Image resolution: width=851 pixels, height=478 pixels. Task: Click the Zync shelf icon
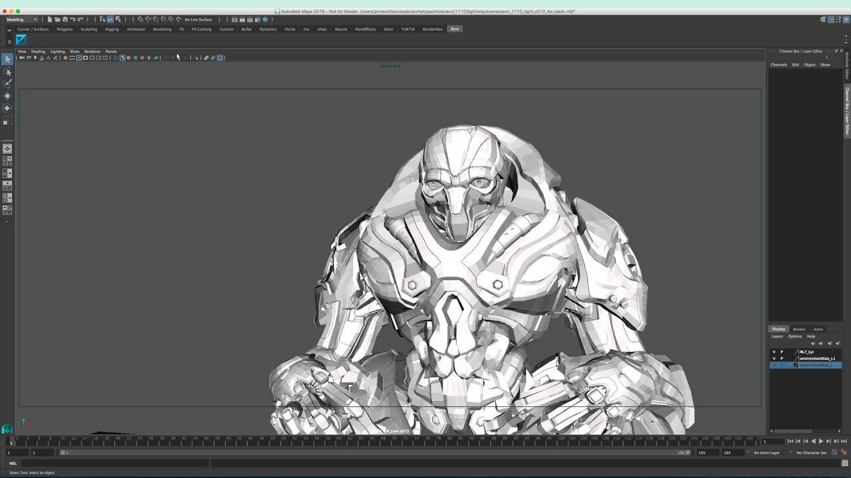pos(21,40)
